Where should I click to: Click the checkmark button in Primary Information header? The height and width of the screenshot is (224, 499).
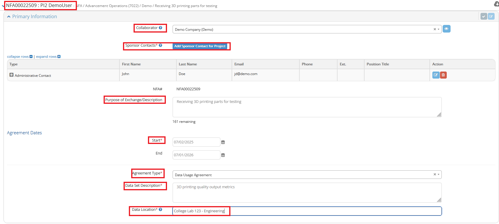(484, 16)
